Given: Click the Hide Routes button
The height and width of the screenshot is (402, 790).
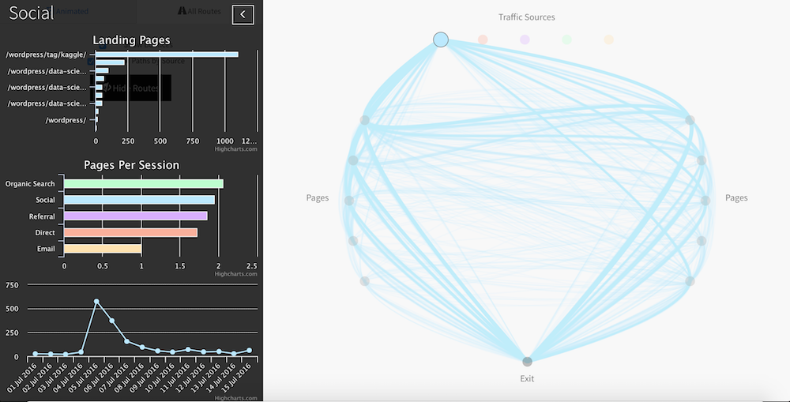Looking at the screenshot, I should (x=130, y=88).
